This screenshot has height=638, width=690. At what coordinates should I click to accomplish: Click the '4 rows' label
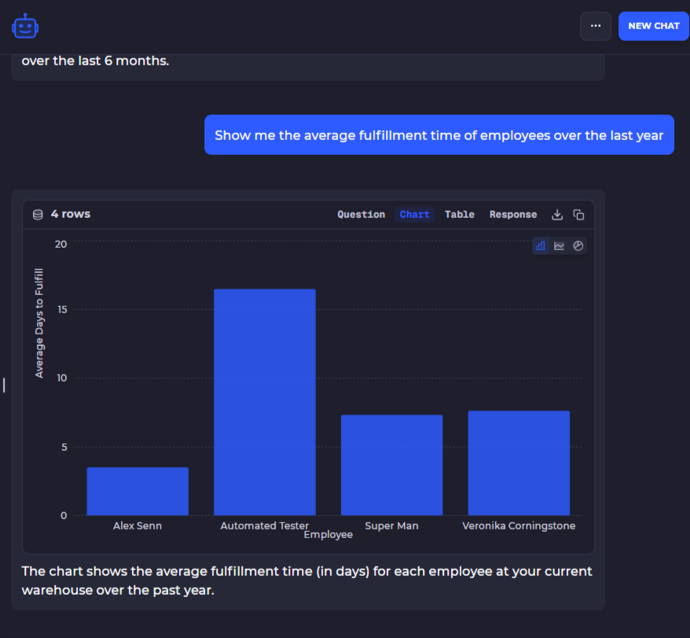(71, 214)
